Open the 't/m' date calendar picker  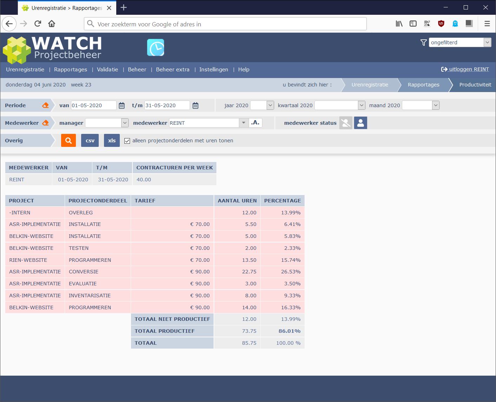(x=196, y=105)
